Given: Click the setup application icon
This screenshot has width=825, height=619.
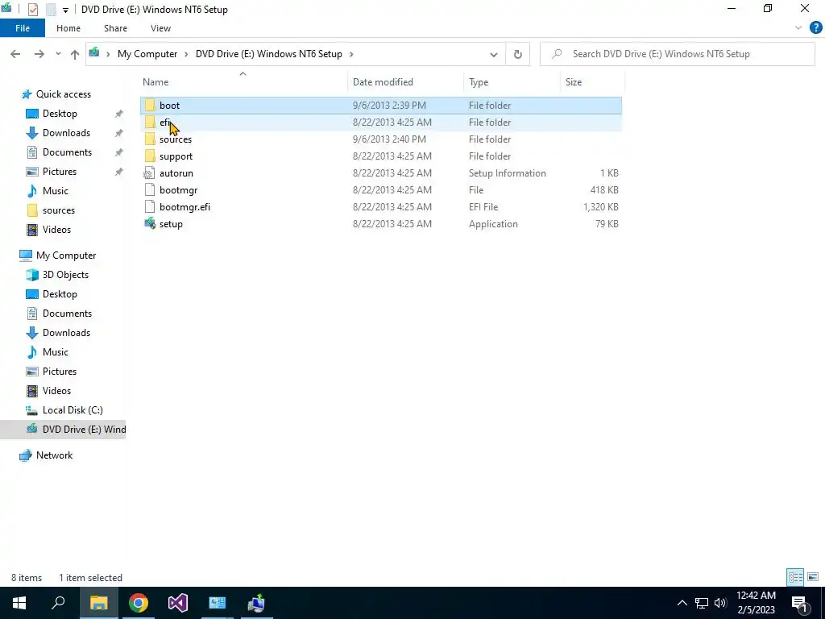Looking at the screenshot, I should (x=150, y=224).
